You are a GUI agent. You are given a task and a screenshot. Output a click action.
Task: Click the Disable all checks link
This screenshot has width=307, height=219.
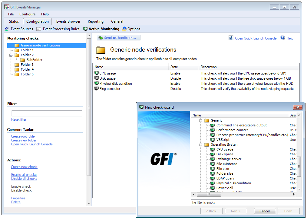point(24,179)
